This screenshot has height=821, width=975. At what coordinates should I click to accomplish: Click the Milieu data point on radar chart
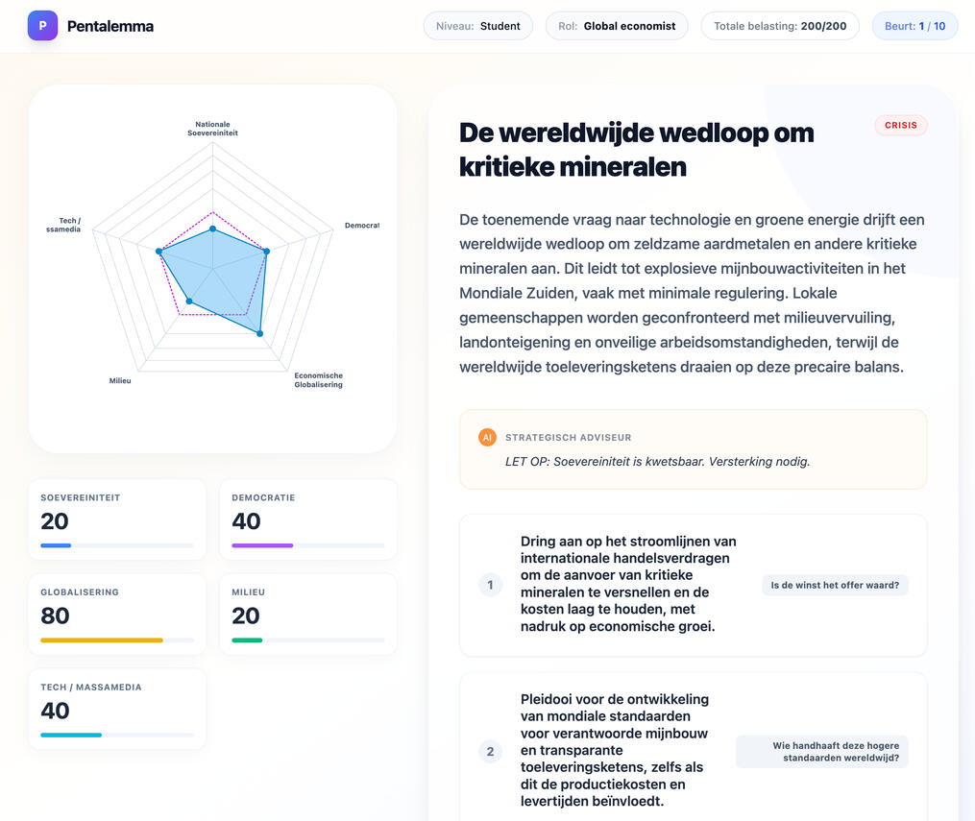pos(189,302)
